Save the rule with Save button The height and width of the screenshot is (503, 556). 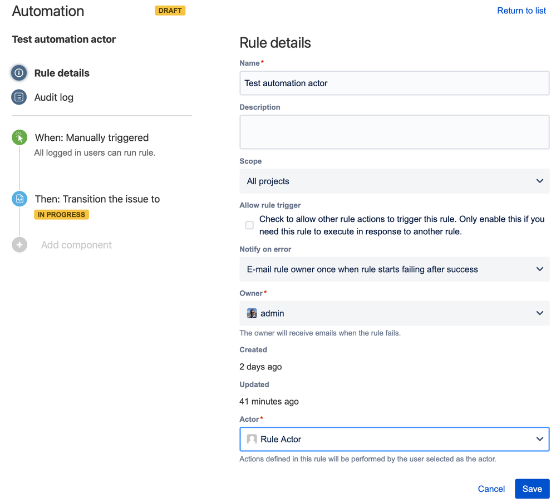tap(532, 489)
